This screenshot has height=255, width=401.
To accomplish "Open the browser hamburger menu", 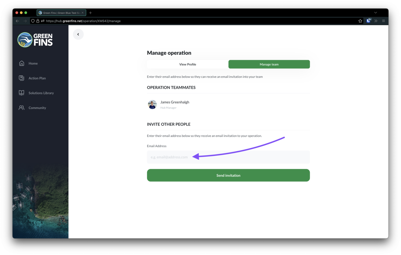I will pyautogui.click(x=384, y=21).
